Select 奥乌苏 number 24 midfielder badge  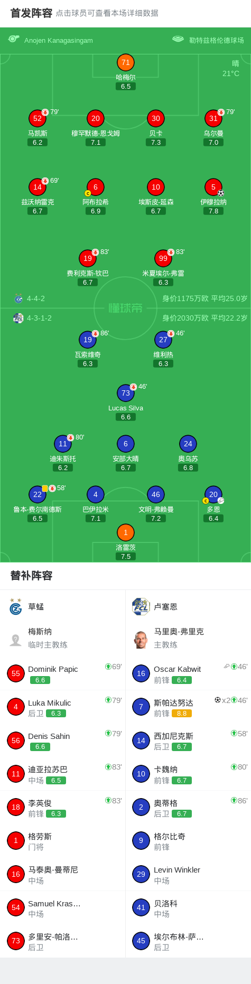tap(188, 444)
